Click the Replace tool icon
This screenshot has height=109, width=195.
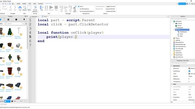click(x=24, y=7)
